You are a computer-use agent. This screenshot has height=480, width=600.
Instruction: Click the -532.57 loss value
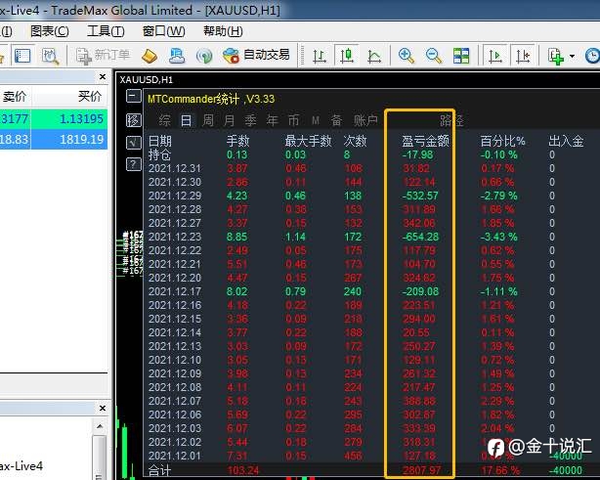[420, 196]
